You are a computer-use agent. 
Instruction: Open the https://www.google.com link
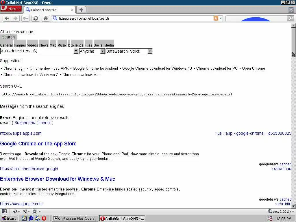(x=21, y=204)
